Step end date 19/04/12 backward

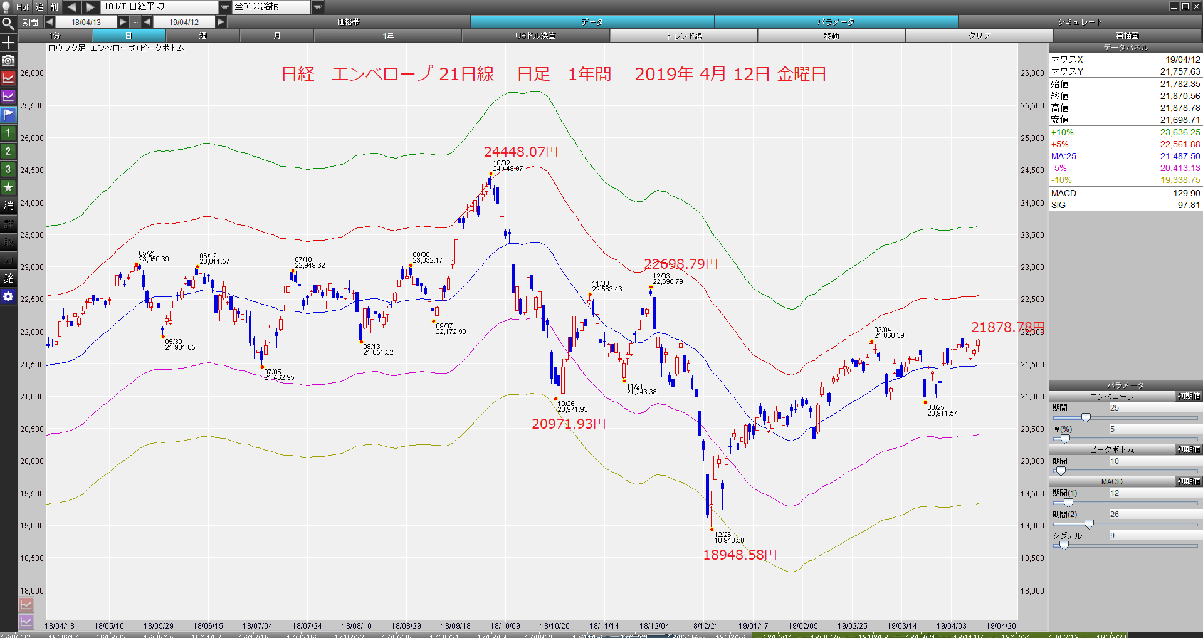pos(147,22)
